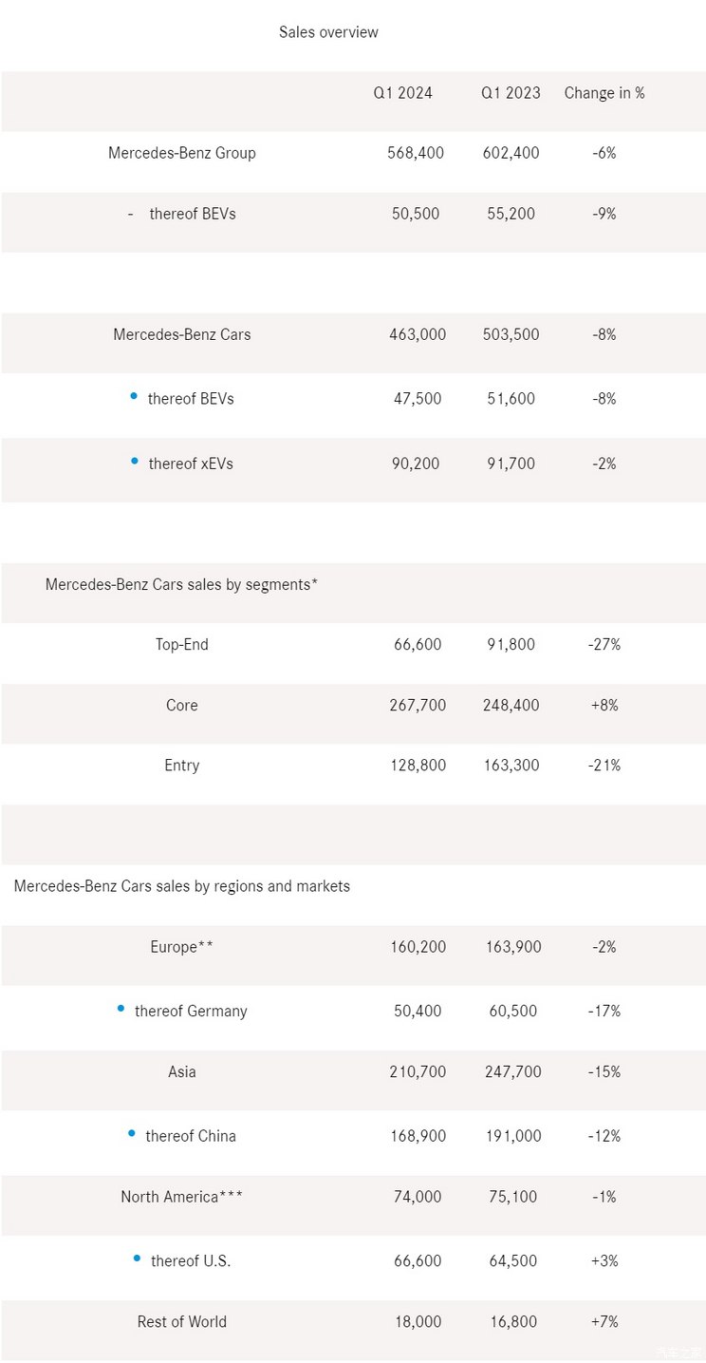Image resolution: width=706 pixels, height=1363 pixels.
Task: Select the Rest of World row label
Action: pyautogui.click(x=182, y=1321)
